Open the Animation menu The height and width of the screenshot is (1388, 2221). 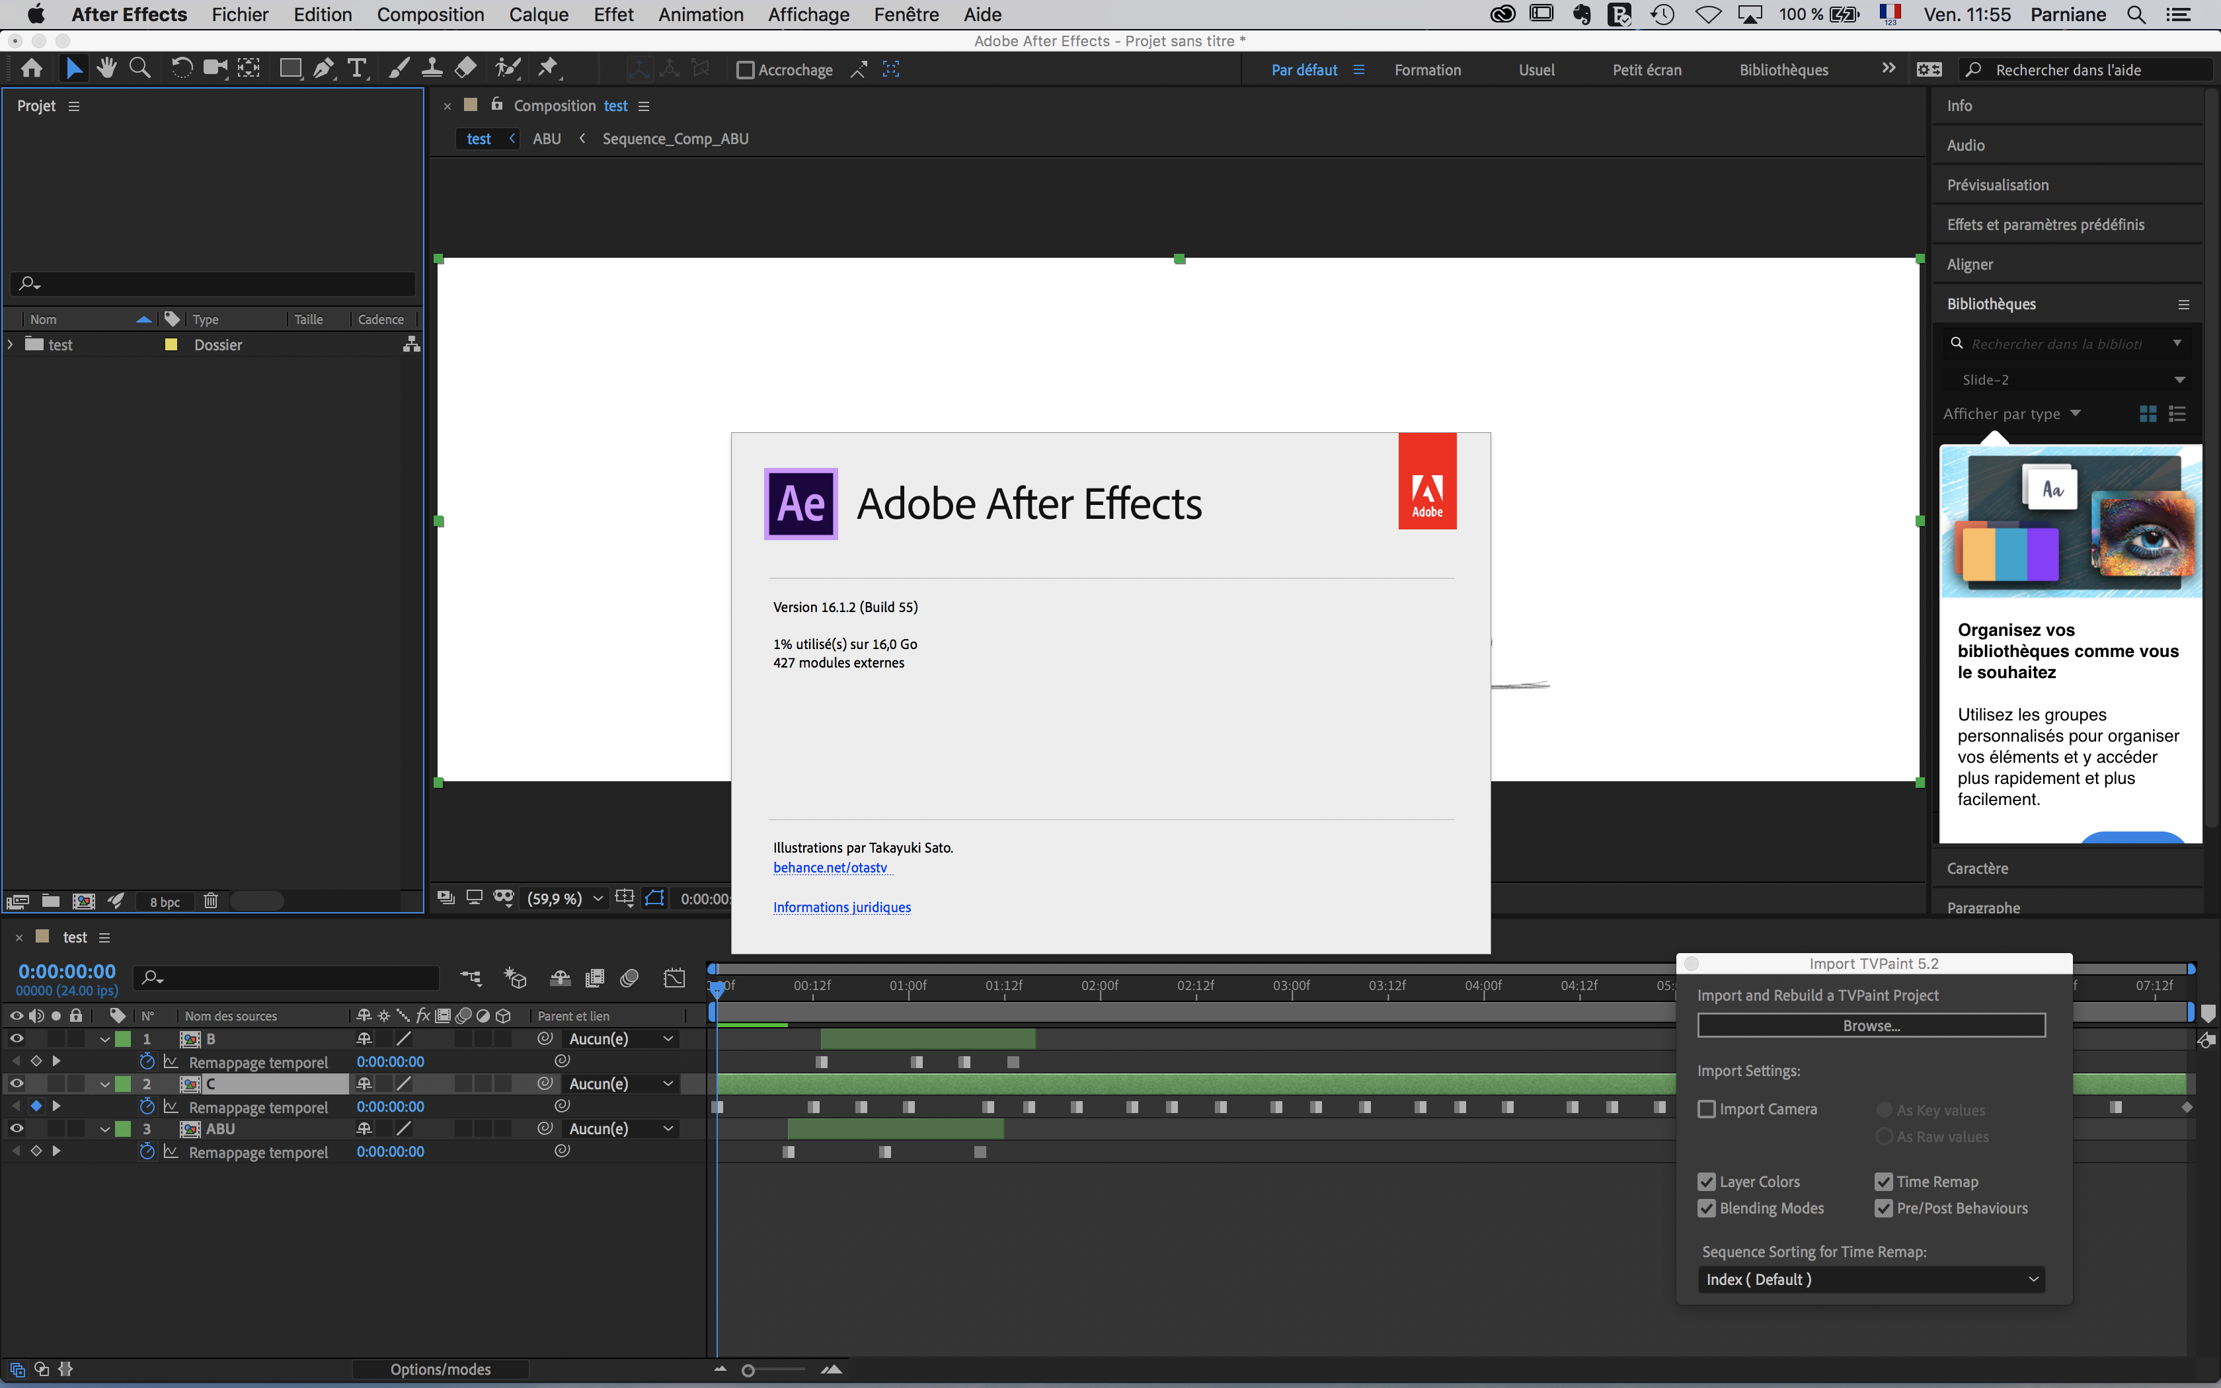700,15
